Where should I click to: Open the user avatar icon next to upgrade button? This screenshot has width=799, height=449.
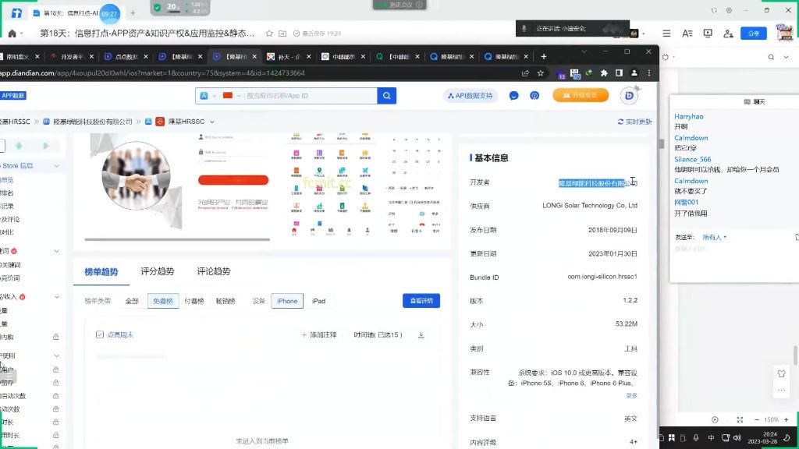coord(630,95)
